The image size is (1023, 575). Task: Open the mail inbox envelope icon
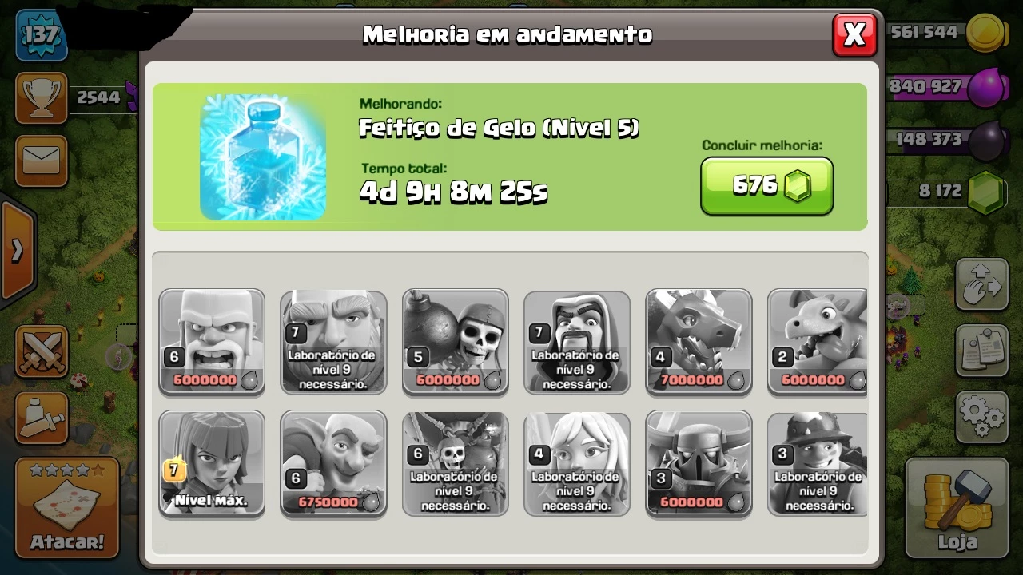click(x=42, y=161)
